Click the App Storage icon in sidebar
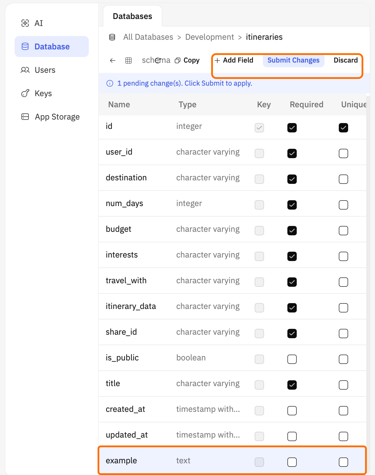Image resolution: width=375 pixels, height=475 pixels. pyautogui.click(x=25, y=117)
